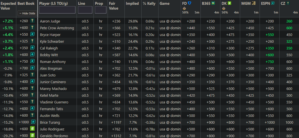
Task: Click best book icon for Kyle Schwarber
Action: point(32,41)
